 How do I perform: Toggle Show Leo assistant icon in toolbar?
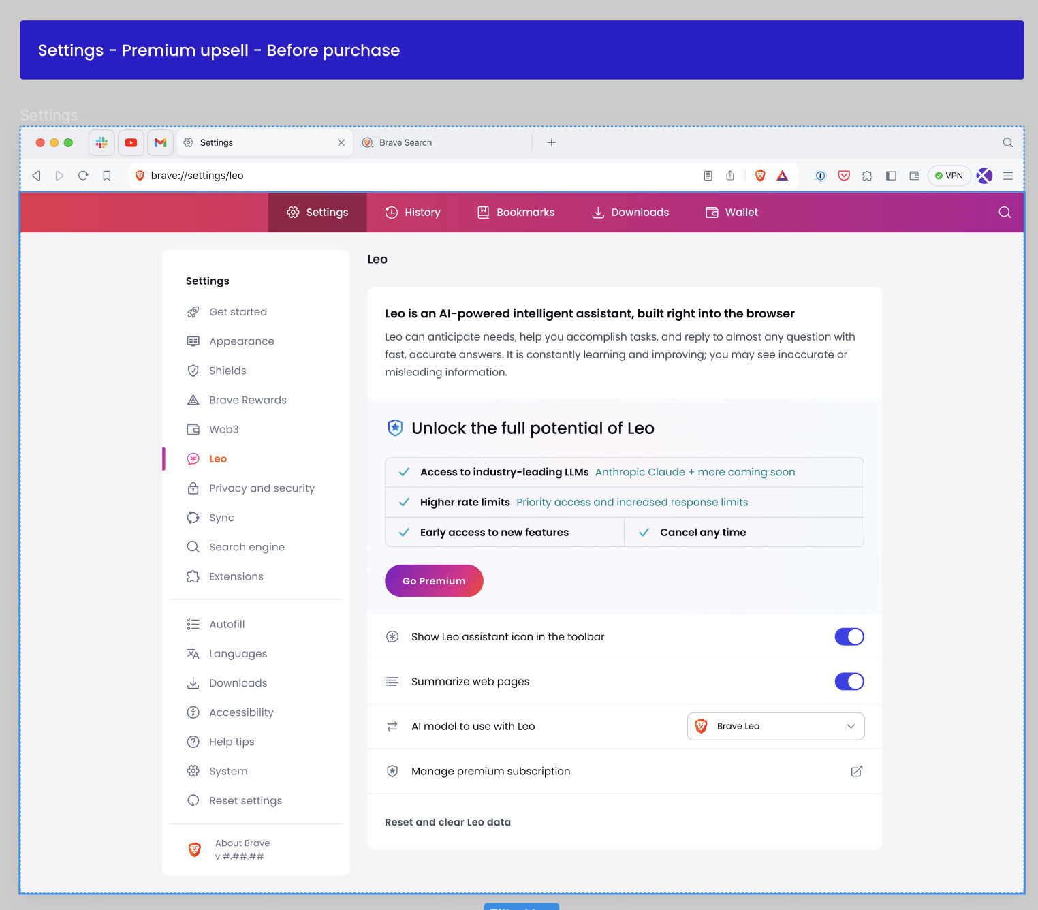(x=849, y=637)
